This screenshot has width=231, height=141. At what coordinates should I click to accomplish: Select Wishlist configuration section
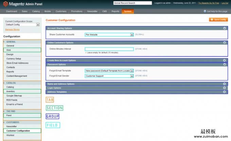[x=22, y=135]
